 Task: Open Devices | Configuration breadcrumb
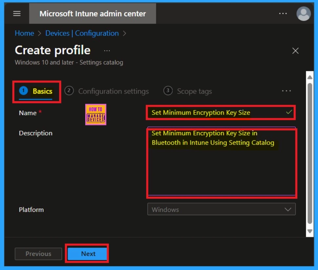point(82,33)
